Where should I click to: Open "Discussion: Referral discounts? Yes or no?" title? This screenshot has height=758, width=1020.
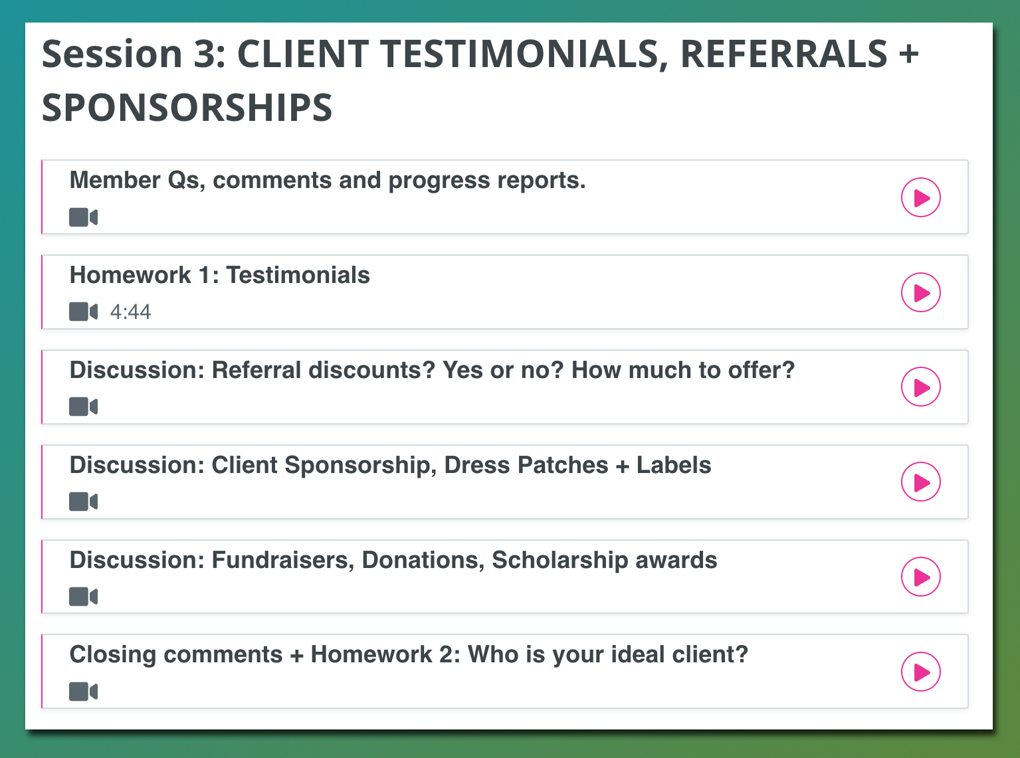tap(432, 370)
